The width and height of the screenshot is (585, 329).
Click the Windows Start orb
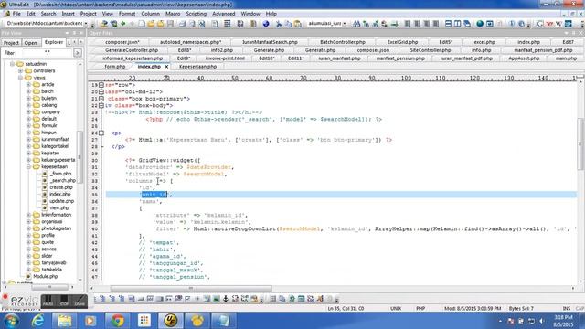click(11, 321)
